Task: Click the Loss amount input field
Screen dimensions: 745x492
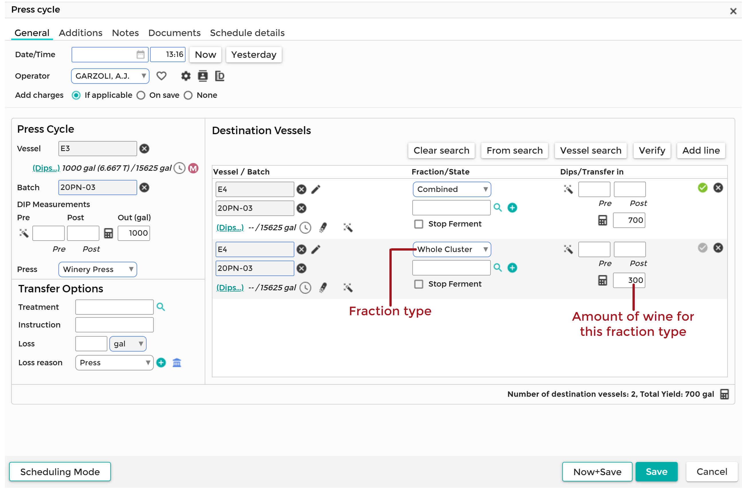Action: (x=91, y=344)
